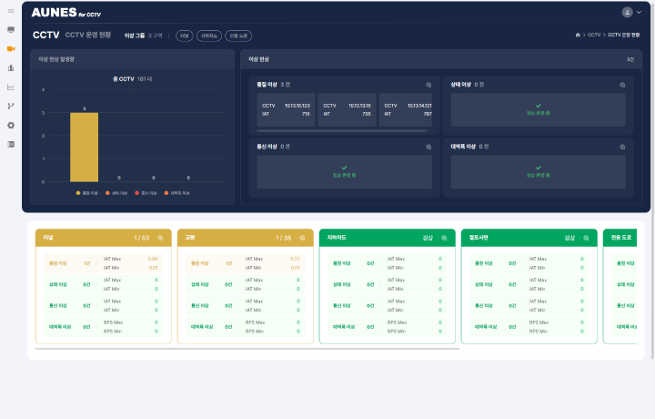Click the 이상 그룹 3 구역 label
The image size is (655, 419).
coord(144,36)
